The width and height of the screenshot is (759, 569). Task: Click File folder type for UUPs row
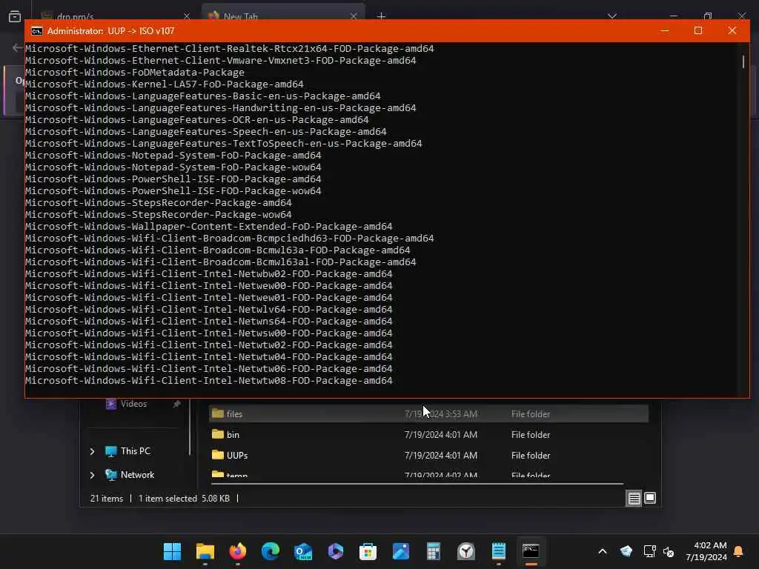tap(531, 456)
